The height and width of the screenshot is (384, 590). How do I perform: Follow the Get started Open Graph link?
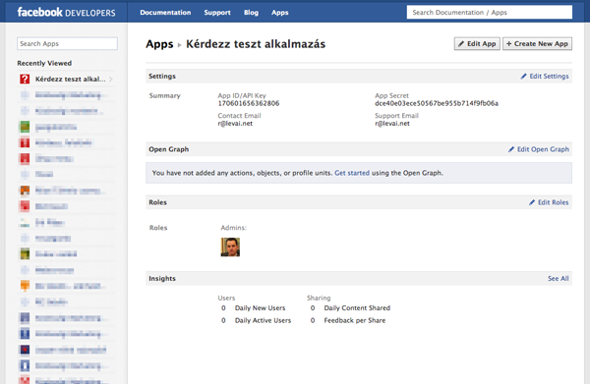coord(352,173)
